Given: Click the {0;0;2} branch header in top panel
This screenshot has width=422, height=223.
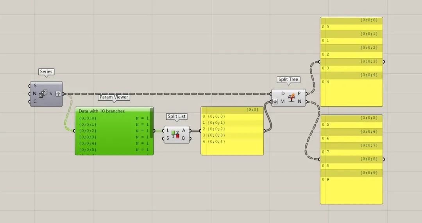Looking at the screenshot, I should point(351,48).
